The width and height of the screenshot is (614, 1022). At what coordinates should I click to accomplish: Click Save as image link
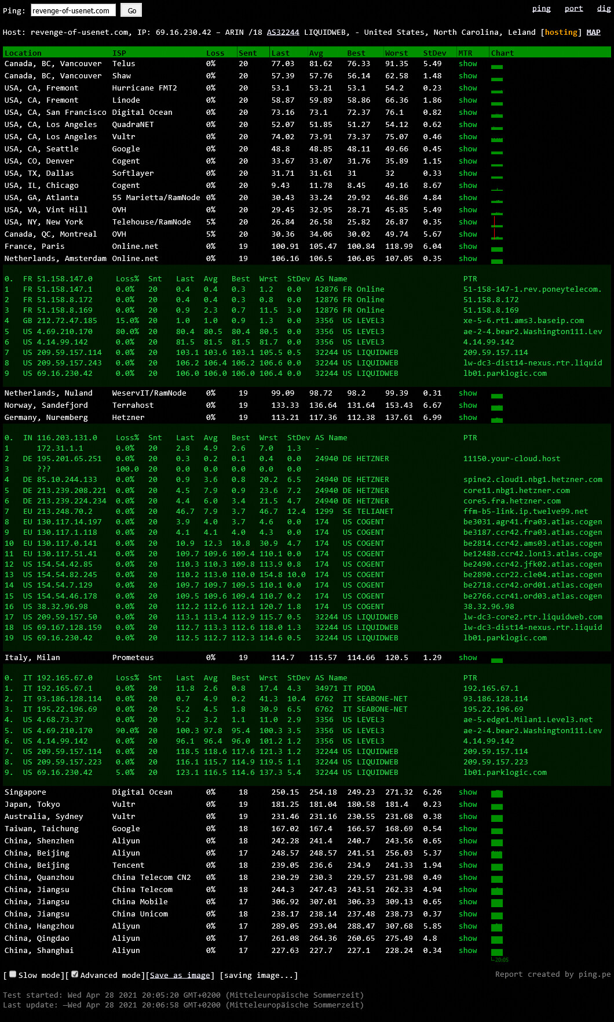click(180, 976)
